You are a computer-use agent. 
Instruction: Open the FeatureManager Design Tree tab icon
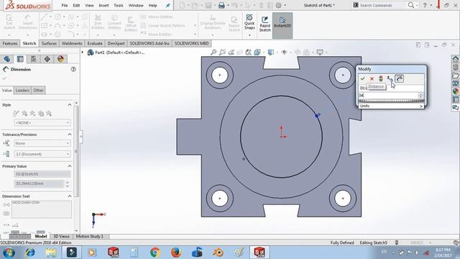click(x=7, y=59)
